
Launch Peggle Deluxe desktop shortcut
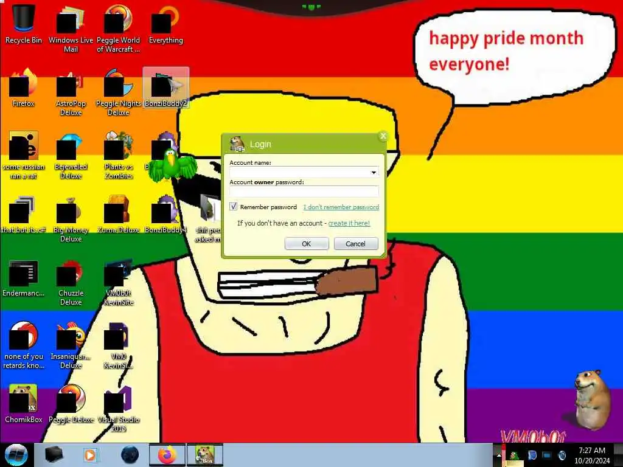[71, 404]
